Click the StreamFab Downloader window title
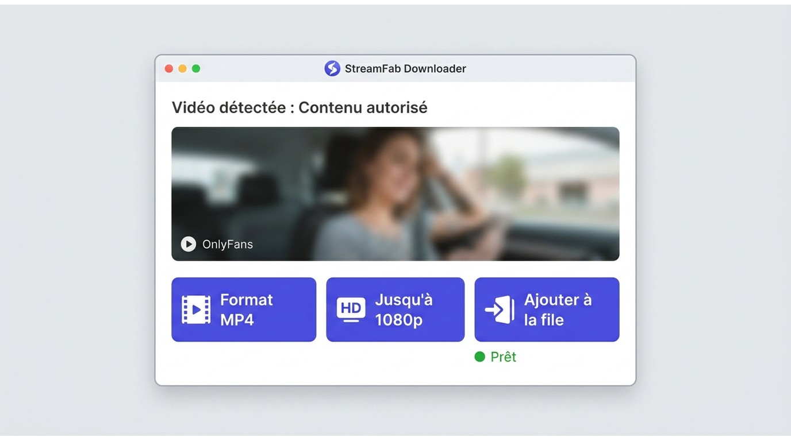This screenshot has width=791, height=441. pos(405,68)
